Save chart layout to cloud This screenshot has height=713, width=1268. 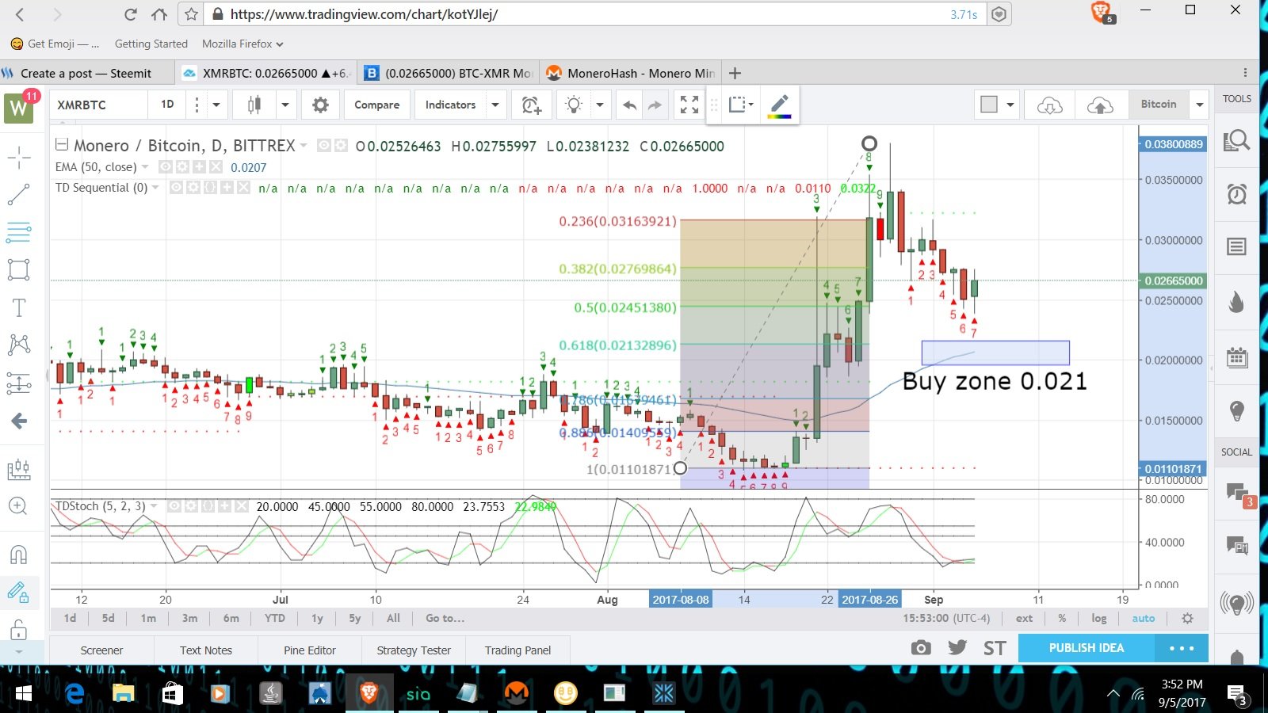tap(1100, 105)
